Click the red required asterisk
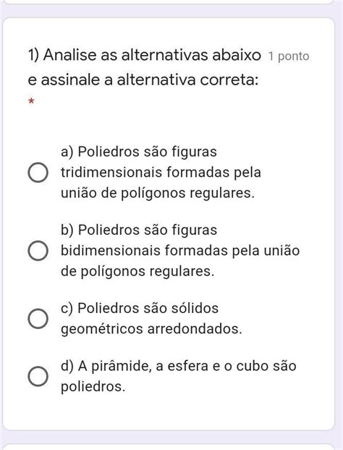Screen dimensions: 343x450 click(x=31, y=101)
